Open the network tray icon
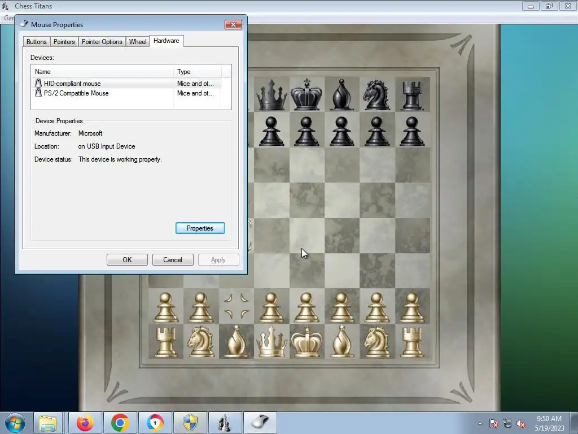Image resolution: width=578 pixels, height=434 pixels. pyautogui.click(x=507, y=424)
